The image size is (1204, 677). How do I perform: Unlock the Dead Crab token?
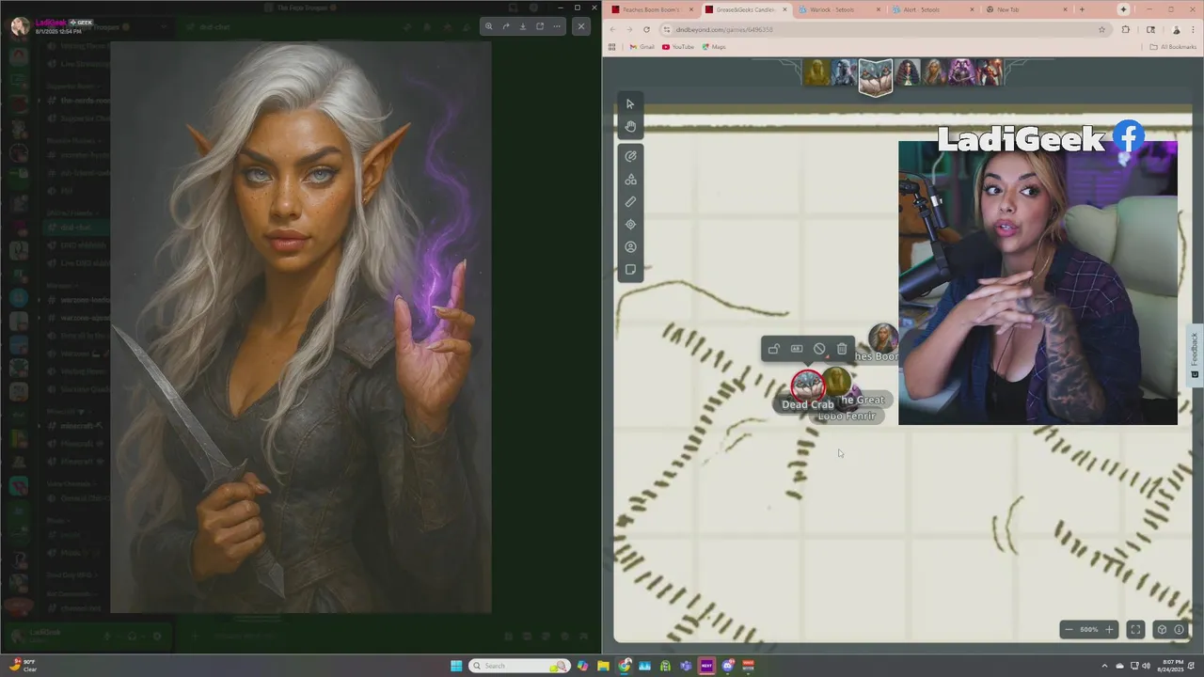pyautogui.click(x=774, y=349)
